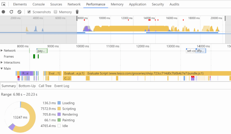Screen dimensions: 231x134
Task: Select the 'set-co' network request bar
Action: pyautogui.click(x=191, y=51)
